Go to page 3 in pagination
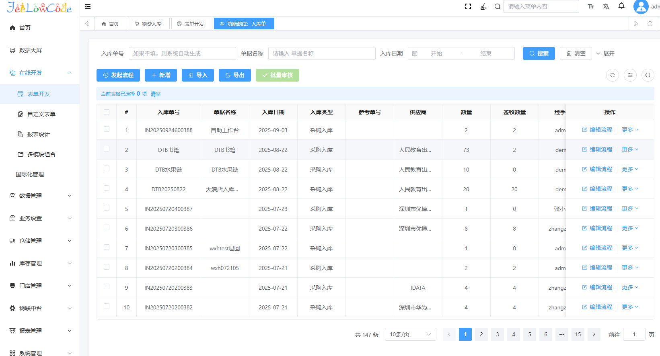Viewport: 660px width, 356px height. tap(498, 334)
